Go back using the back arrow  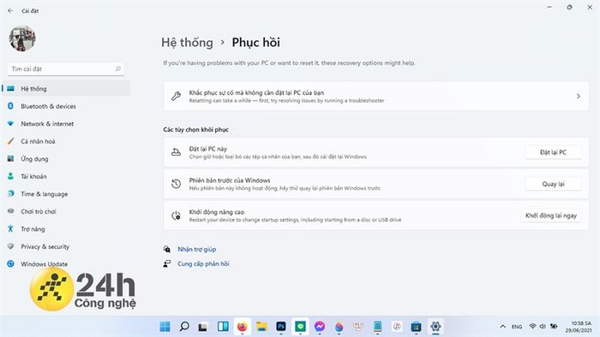[x=10, y=10]
